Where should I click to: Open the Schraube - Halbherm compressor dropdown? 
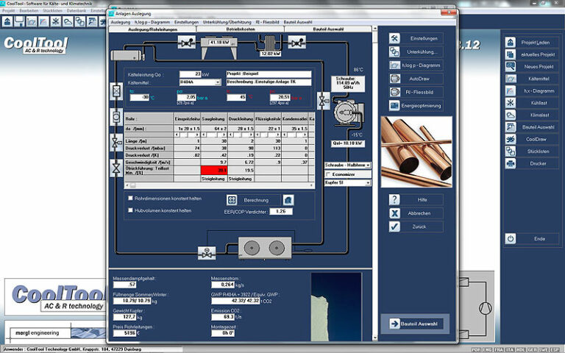click(x=368, y=165)
